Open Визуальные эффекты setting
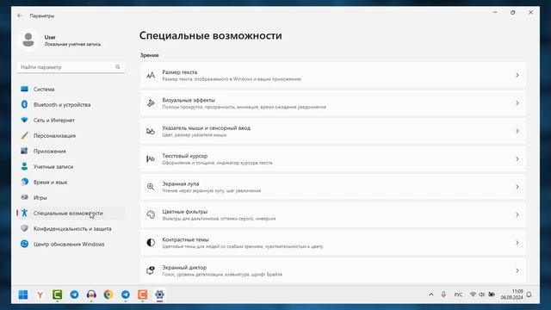 (333, 103)
